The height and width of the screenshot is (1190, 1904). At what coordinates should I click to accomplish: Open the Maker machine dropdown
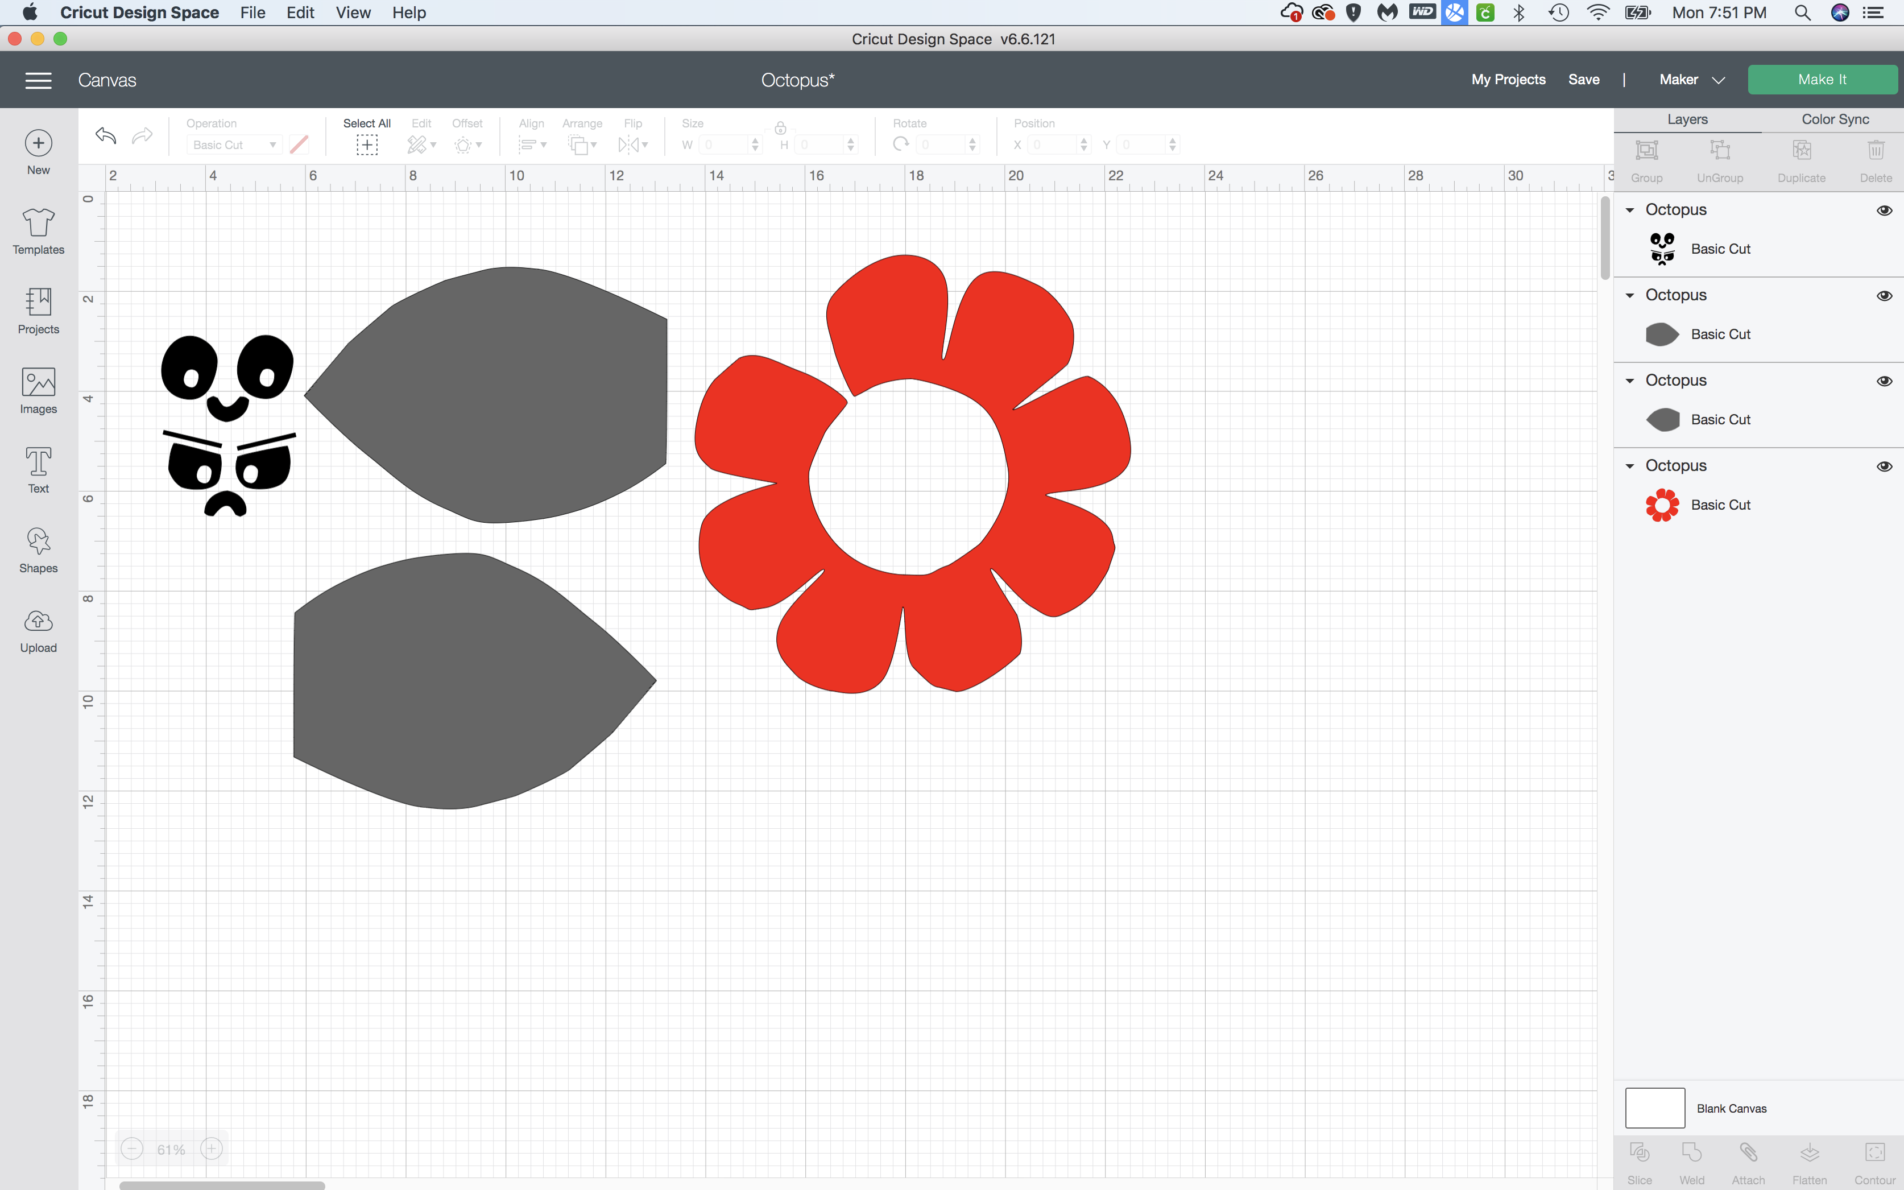1691,80
